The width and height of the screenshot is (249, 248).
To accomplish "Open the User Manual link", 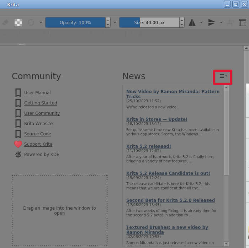I will pos(37,93).
